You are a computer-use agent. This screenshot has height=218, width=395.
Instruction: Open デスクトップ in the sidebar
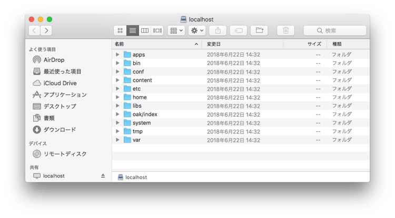(x=54, y=107)
